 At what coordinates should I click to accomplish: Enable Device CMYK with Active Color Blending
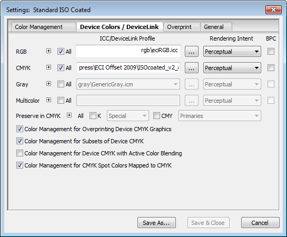pyautogui.click(x=19, y=153)
